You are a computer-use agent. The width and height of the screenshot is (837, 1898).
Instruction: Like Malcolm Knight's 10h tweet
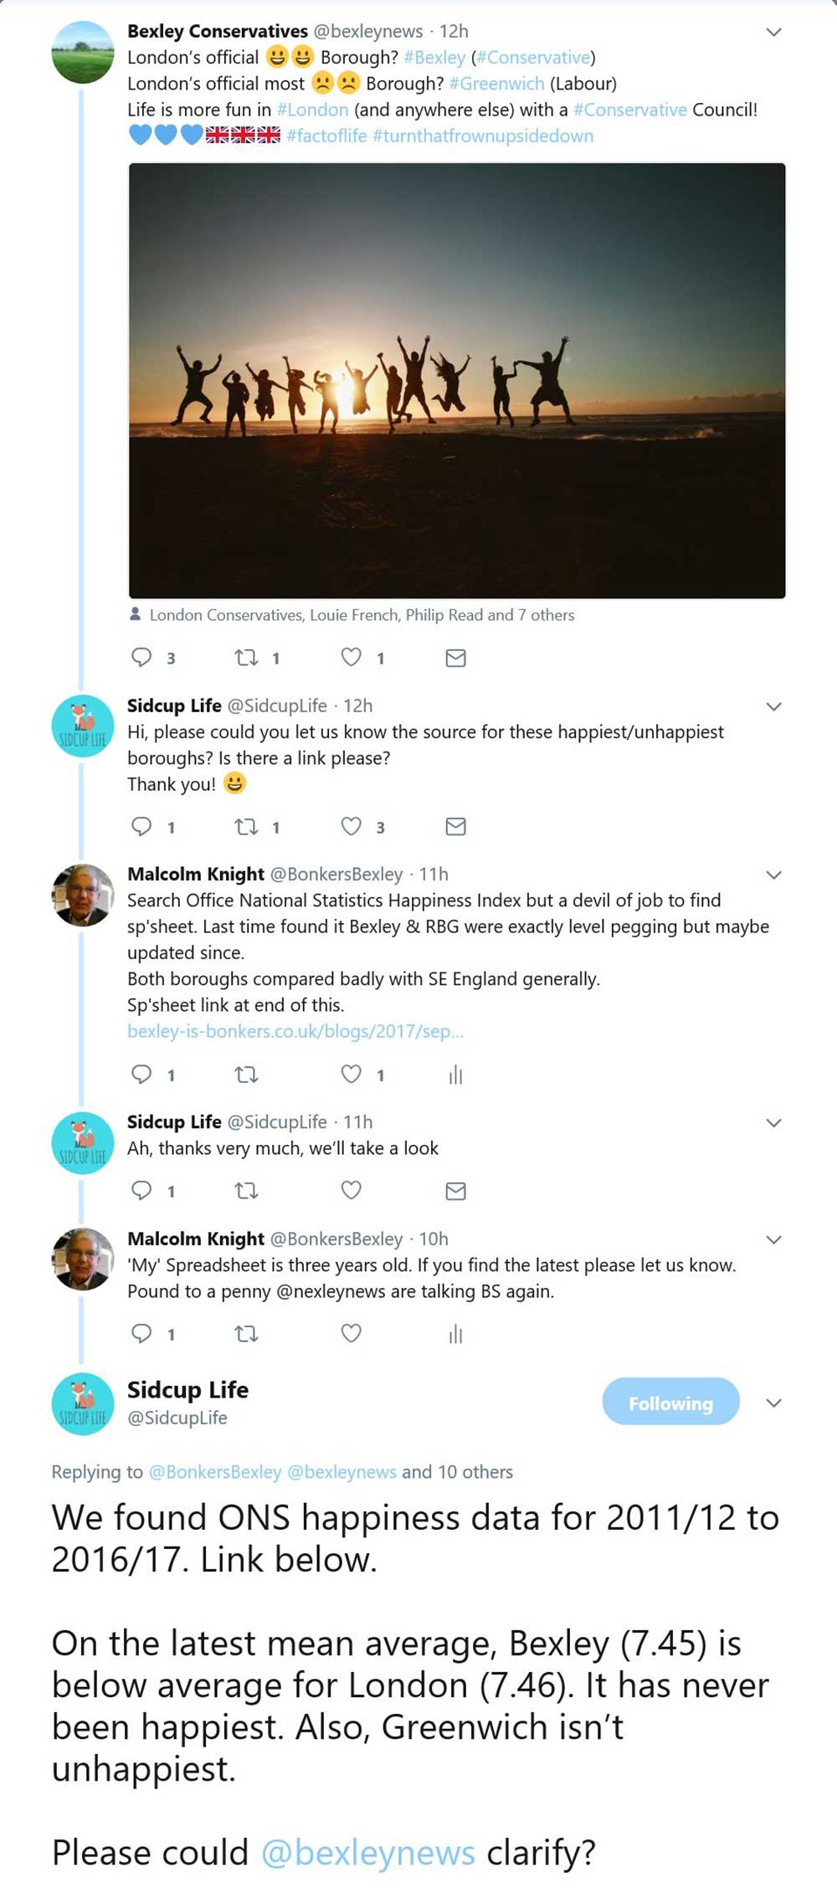(351, 1333)
